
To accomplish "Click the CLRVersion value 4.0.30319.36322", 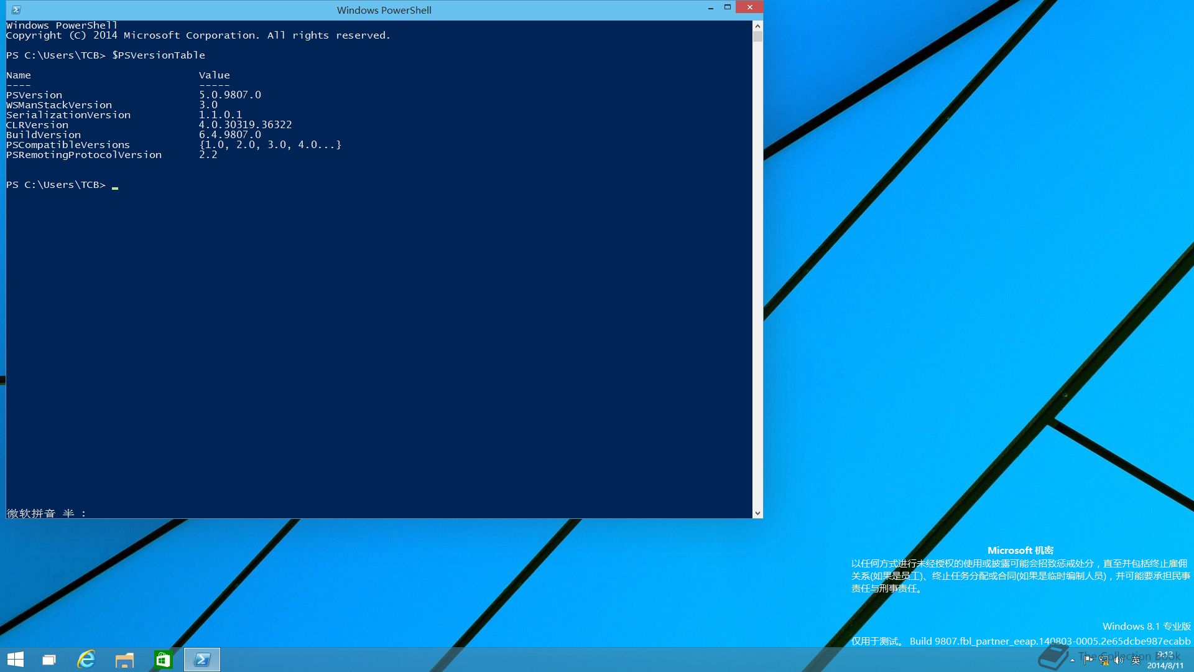I will pos(246,125).
